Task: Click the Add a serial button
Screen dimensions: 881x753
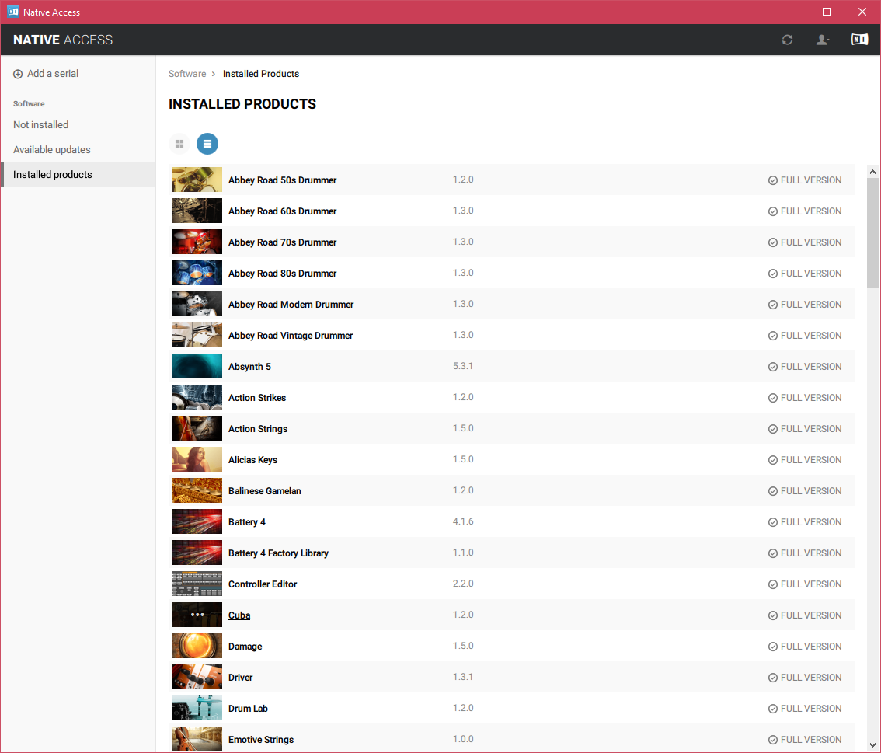Action: click(x=46, y=74)
